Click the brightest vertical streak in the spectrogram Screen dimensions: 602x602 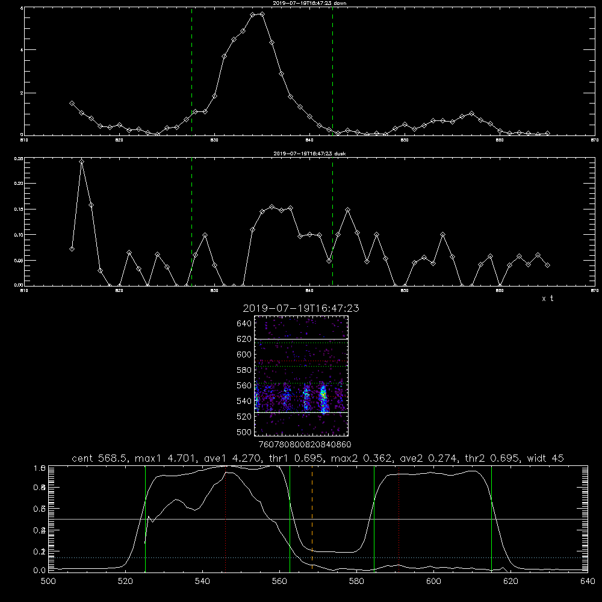click(324, 397)
